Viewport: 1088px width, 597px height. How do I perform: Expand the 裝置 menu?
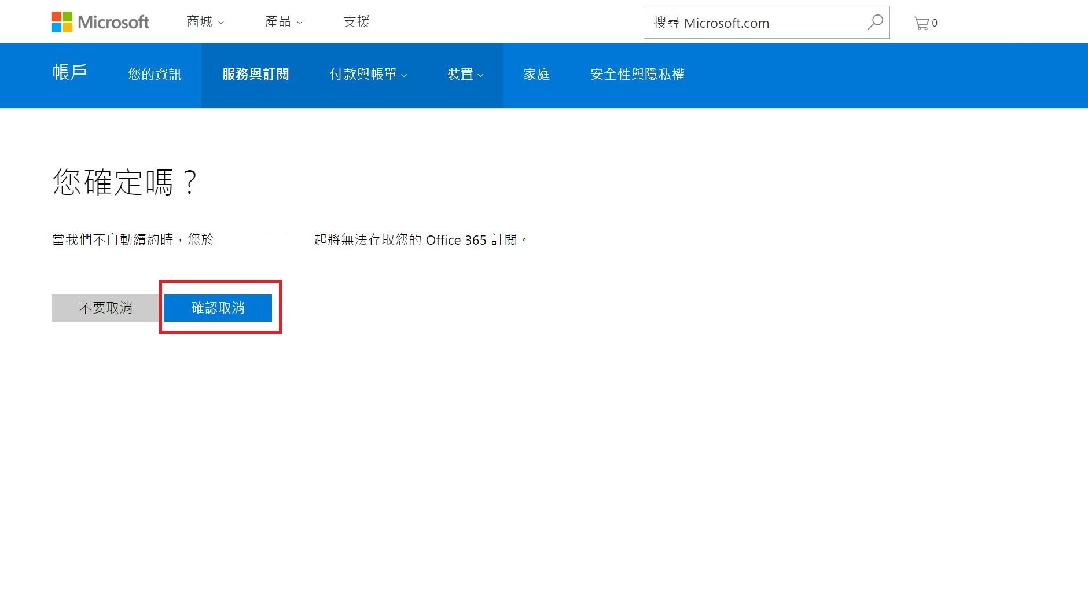coord(465,75)
